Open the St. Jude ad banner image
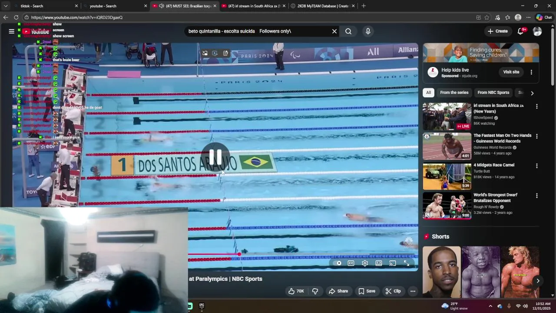This screenshot has width=556, height=313. pos(481,53)
